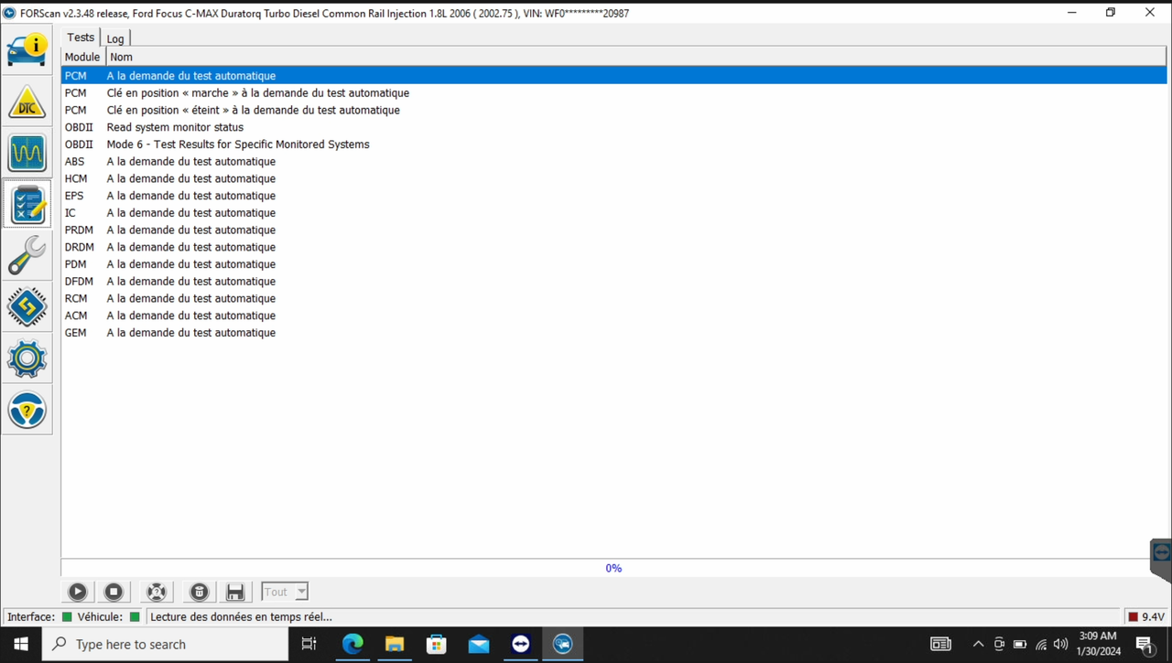This screenshot has height=663, width=1172.
Task: Select the ABS on-demand automatic test
Action: tap(190, 161)
